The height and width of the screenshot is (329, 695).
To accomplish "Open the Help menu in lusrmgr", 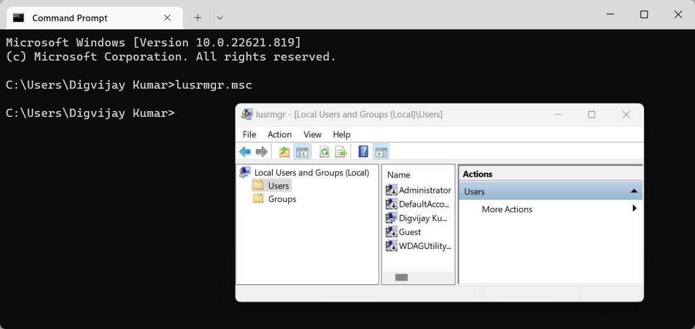I will [342, 135].
